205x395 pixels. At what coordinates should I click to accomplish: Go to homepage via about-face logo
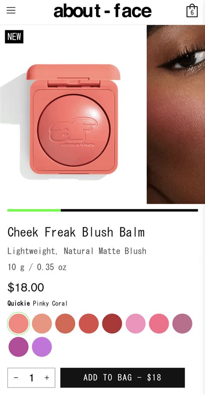tap(102, 11)
